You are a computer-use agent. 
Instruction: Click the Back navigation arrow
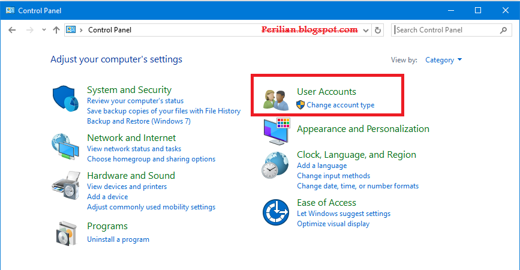pos(13,30)
